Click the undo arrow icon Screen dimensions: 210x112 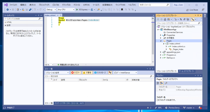click(x=35, y=10)
